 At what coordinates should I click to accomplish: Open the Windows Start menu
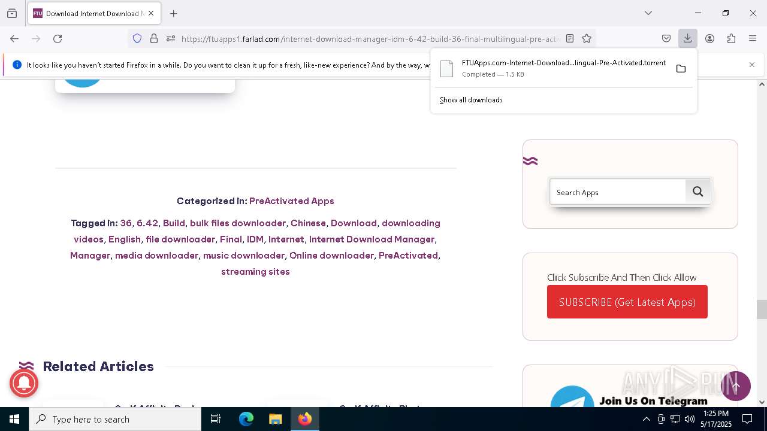(x=14, y=419)
